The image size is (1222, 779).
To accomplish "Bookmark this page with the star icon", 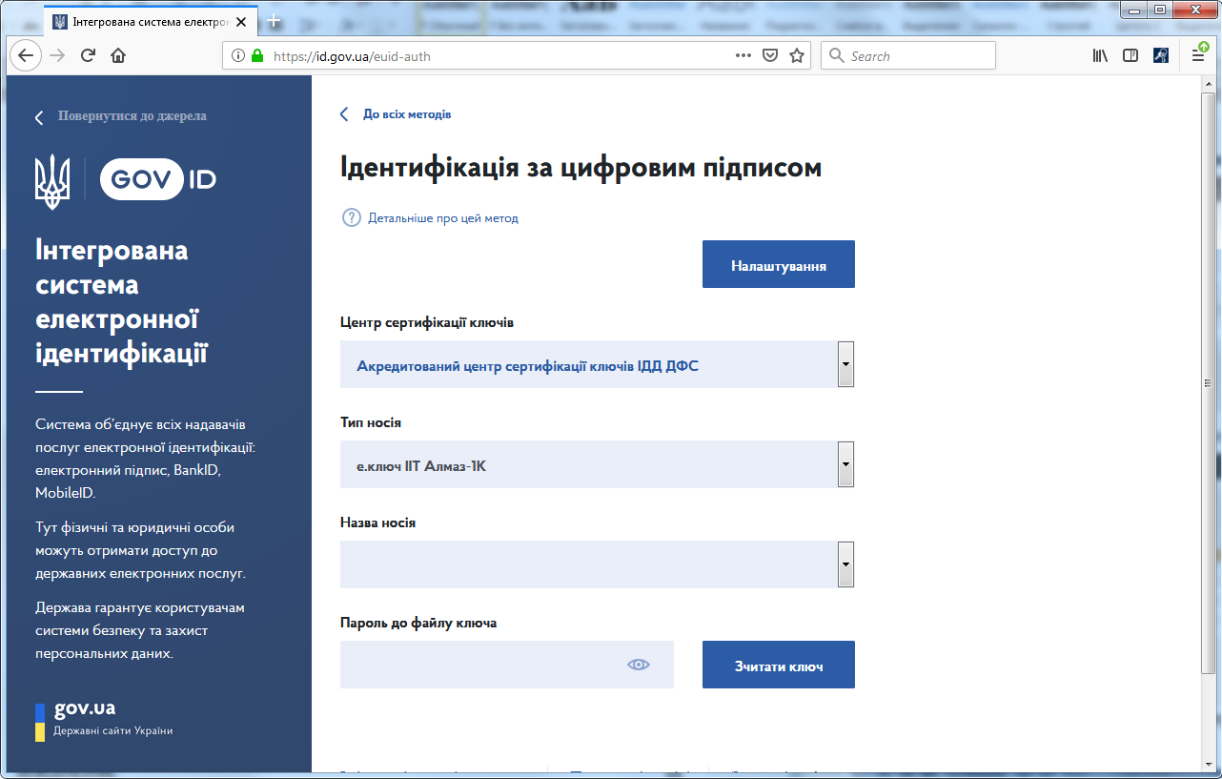I will tap(797, 55).
